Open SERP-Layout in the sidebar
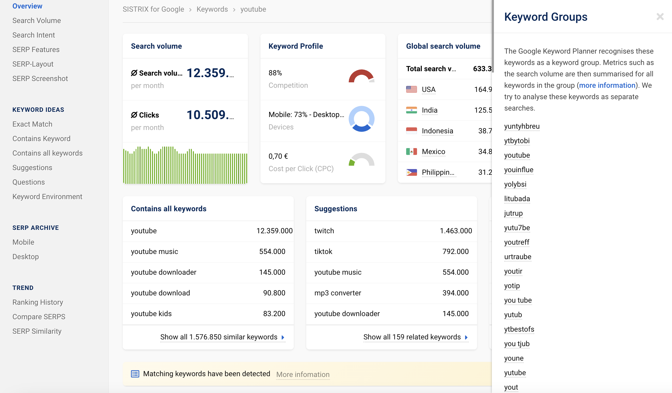This screenshot has height=393, width=672. point(33,64)
